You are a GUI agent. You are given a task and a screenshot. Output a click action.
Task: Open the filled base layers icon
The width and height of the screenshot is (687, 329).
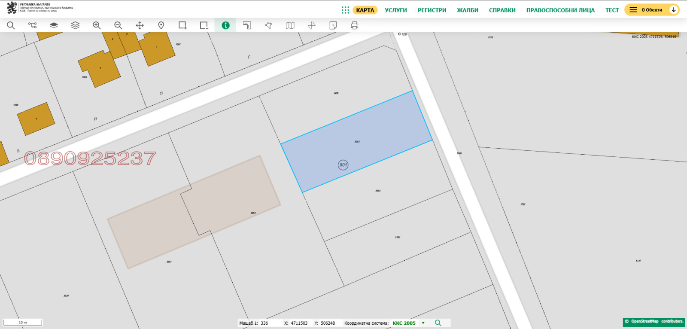pos(54,25)
